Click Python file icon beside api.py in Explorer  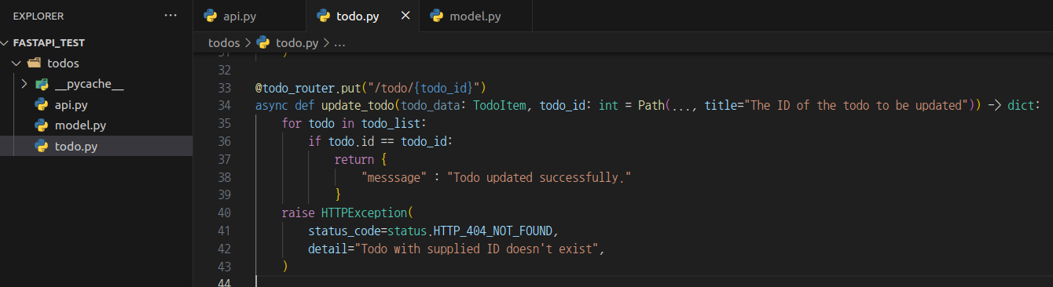(42, 104)
